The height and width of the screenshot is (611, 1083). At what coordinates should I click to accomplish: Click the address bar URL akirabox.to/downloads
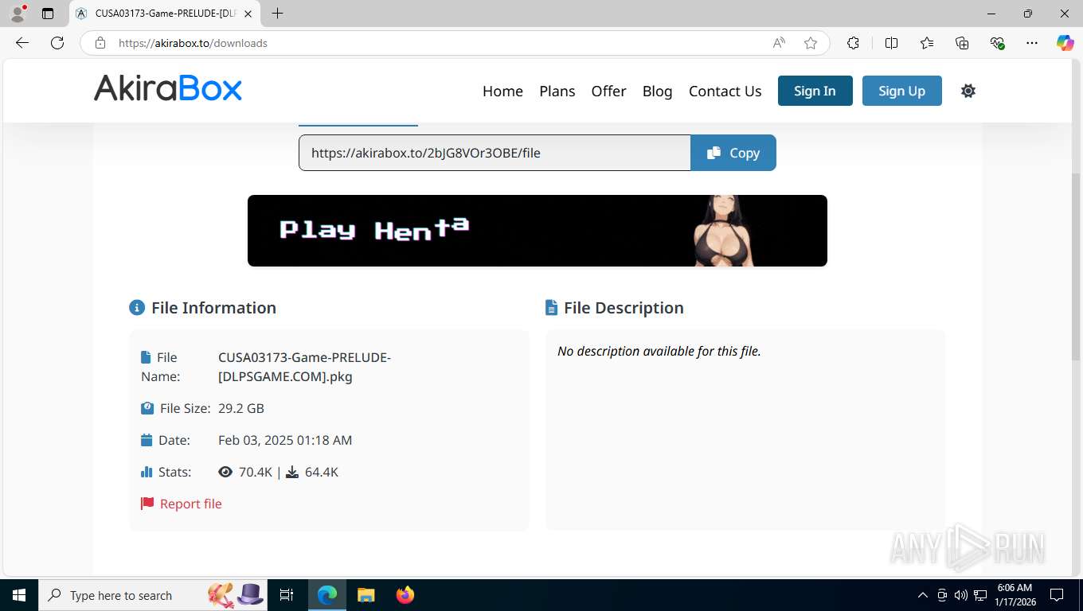coord(193,43)
